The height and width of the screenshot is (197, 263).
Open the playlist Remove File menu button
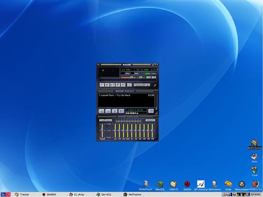(x=108, y=111)
